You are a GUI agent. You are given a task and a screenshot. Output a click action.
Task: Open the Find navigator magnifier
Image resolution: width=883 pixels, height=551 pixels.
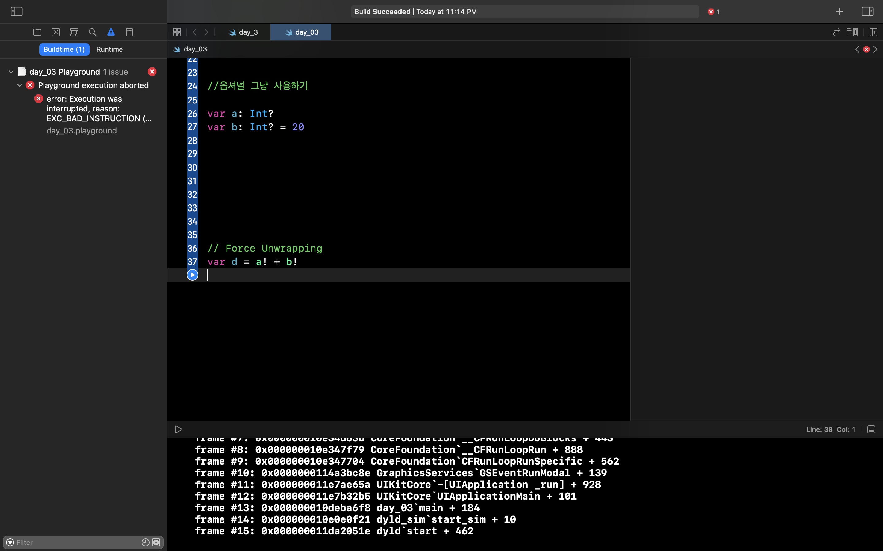pos(93,32)
